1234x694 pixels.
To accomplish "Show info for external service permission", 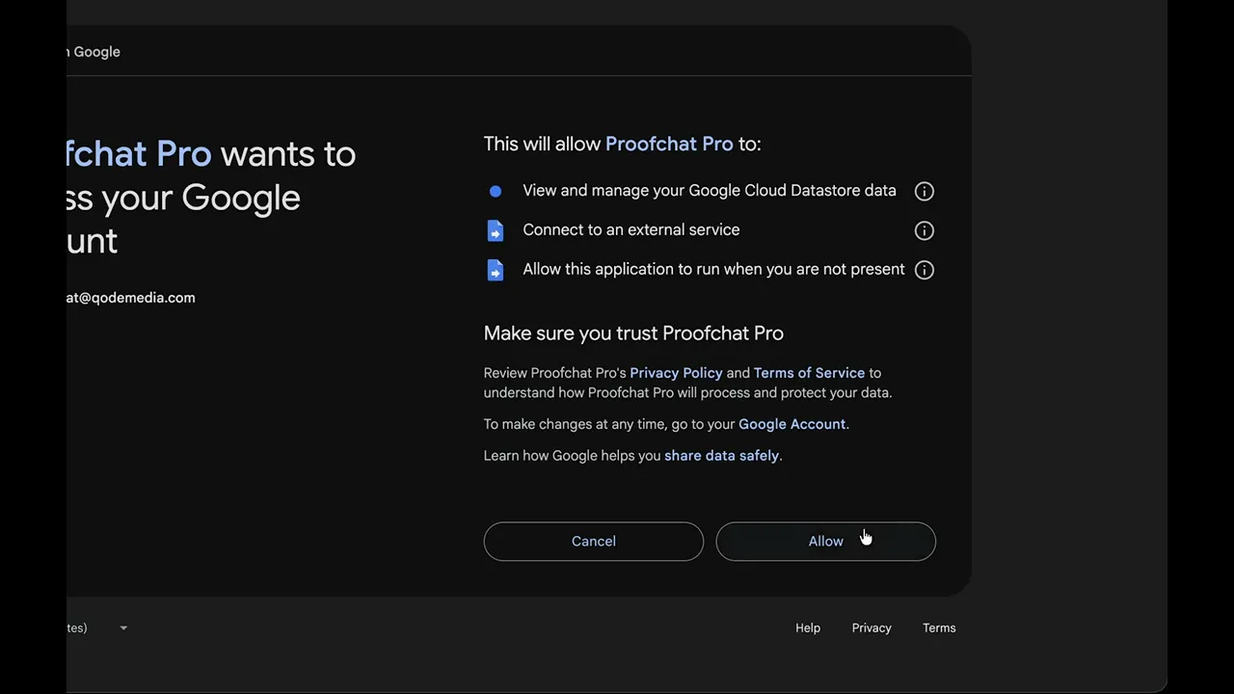I will pos(924,230).
